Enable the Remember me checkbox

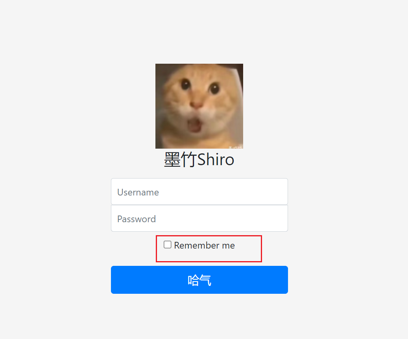click(167, 245)
